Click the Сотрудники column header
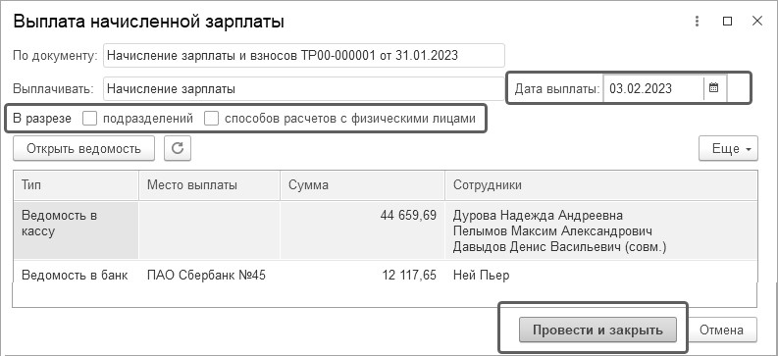Screen dimensions: 778x356 click(x=600, y=185)
